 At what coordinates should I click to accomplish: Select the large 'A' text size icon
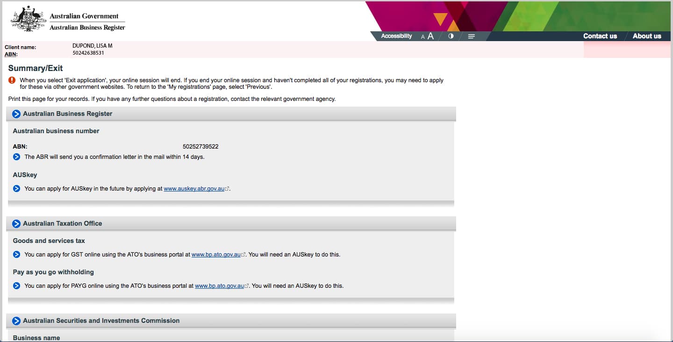pos(430,36)
